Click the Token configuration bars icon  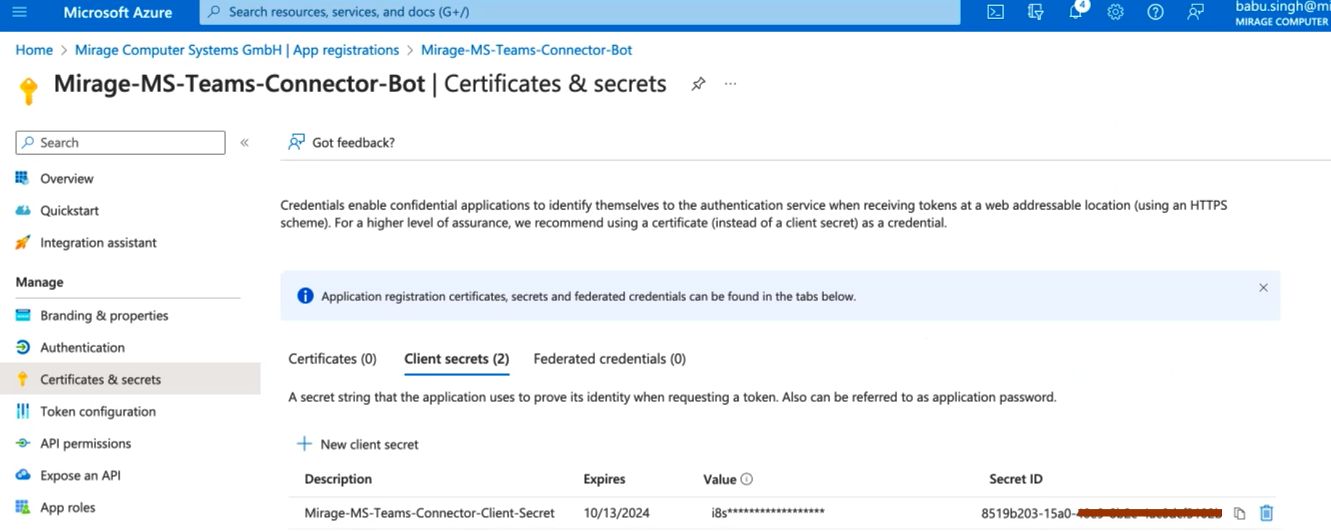click(x=22, y=411)
